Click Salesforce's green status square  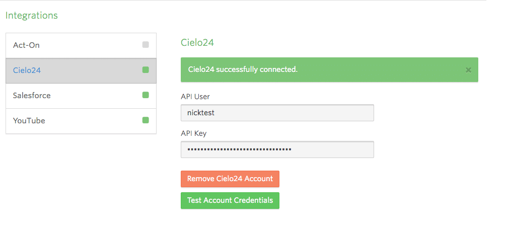[x=146, y=95]
